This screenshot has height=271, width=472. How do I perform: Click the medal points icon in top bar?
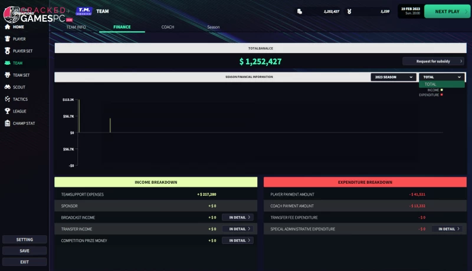coord(349,11)
